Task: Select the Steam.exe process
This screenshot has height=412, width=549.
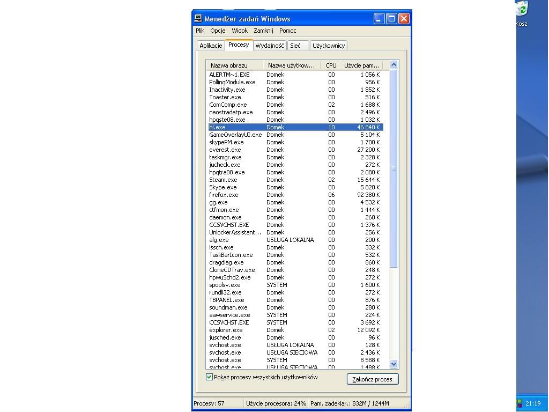Action: (x=296, y=180)
